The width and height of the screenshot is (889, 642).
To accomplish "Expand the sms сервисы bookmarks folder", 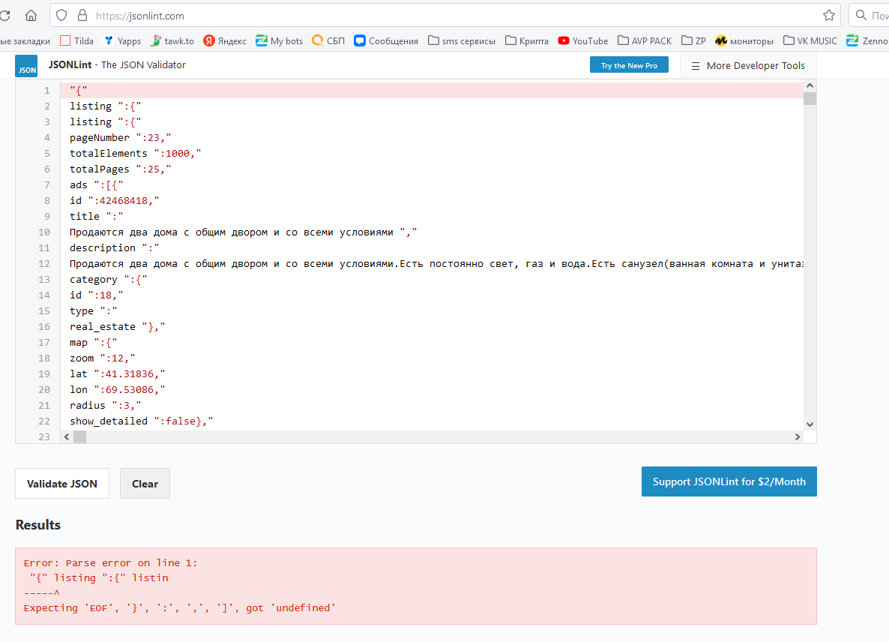I will [x=462, y=40].
